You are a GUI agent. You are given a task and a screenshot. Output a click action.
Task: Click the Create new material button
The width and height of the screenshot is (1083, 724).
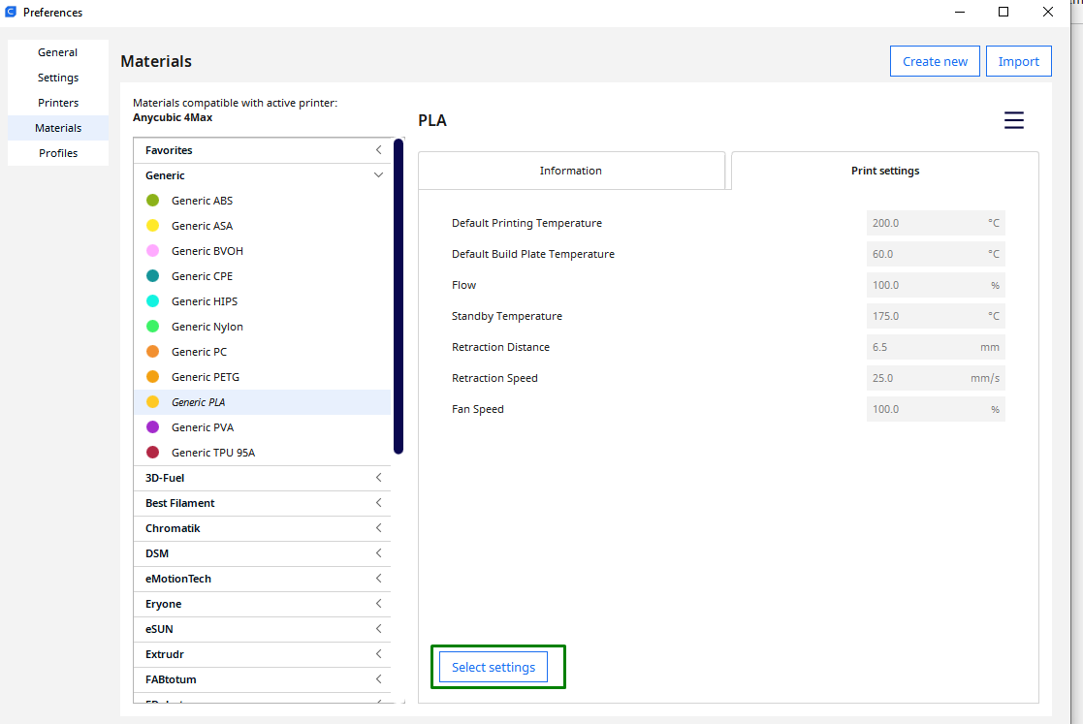pyautogui.click(x=935, y=61)
